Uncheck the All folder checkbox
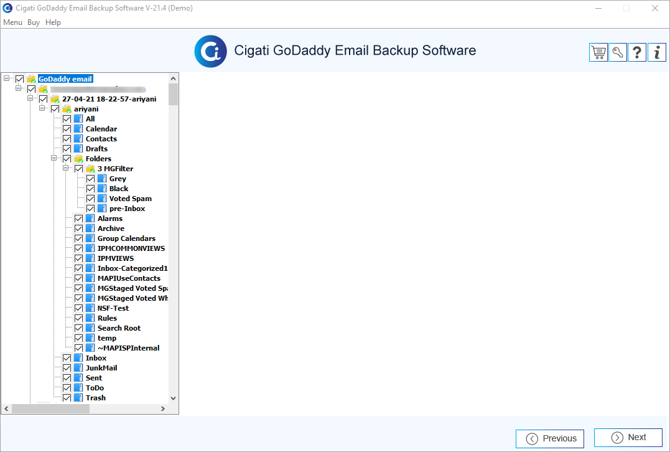Viewport: 670px width, 452px height. click(x=67, y=119)
